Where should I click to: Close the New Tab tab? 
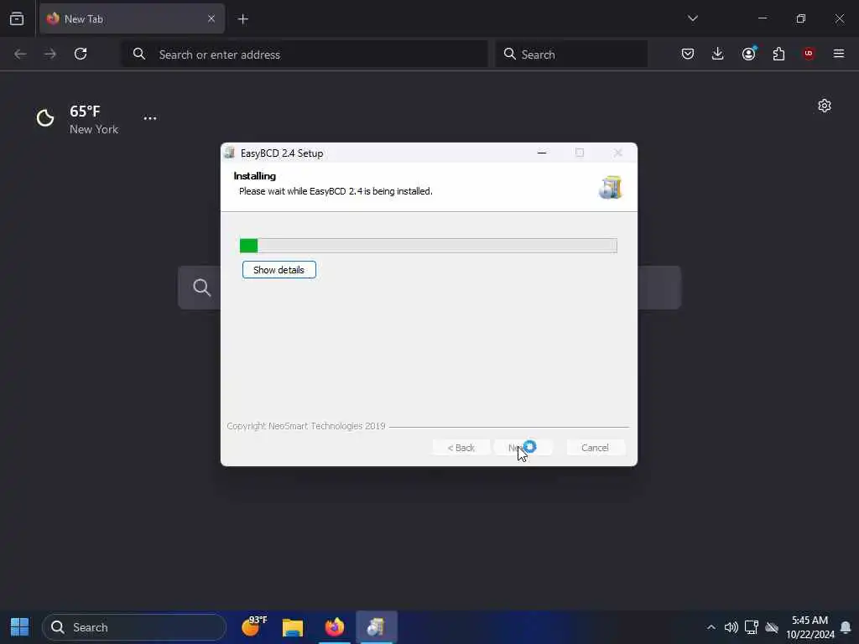211,18
